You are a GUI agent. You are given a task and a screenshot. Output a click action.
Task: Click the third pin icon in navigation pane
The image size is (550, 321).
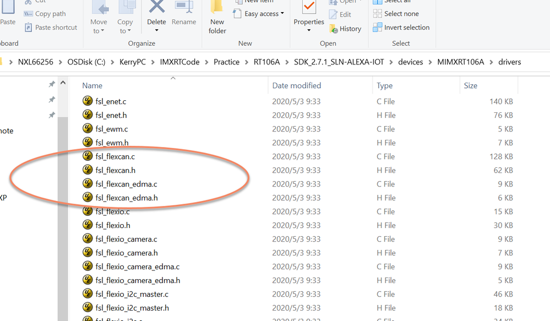click(52, 115)
